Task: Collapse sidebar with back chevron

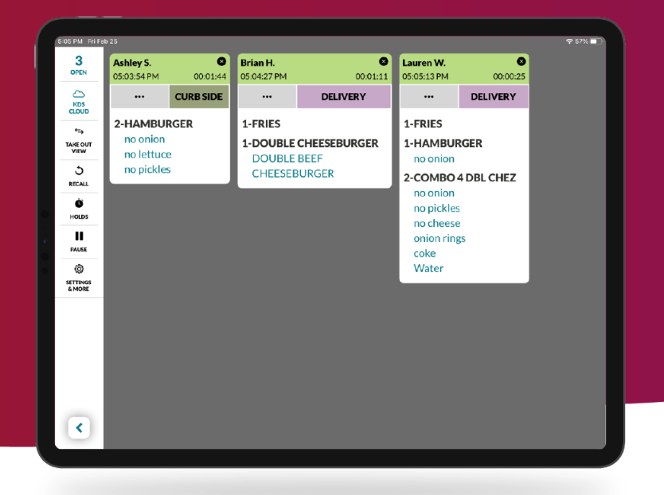Action: (x=79, y=428)
